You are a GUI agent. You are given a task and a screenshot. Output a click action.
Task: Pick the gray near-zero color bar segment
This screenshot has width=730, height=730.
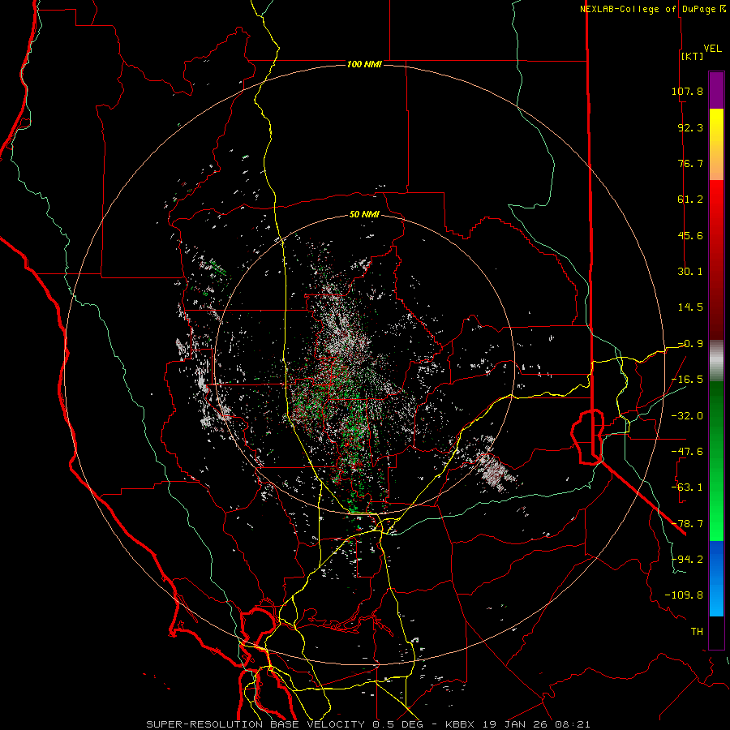(x=716, y=361)
